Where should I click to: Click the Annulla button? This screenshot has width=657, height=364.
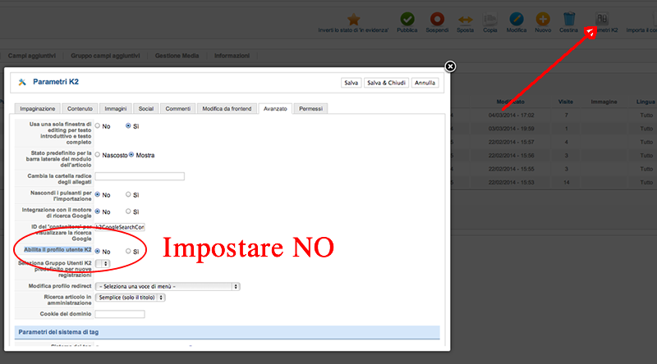pos(425,83)
